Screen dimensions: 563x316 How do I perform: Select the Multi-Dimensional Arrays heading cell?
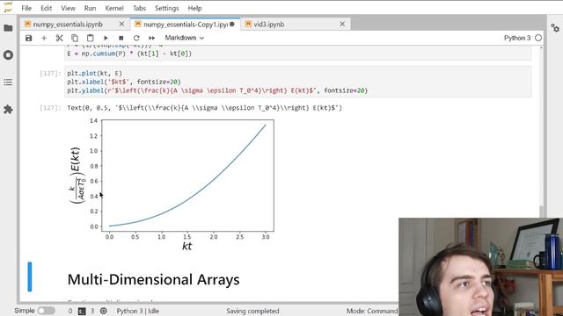(x=153, y=280)
